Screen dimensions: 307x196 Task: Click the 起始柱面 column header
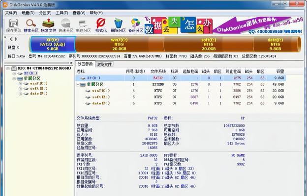190,72
